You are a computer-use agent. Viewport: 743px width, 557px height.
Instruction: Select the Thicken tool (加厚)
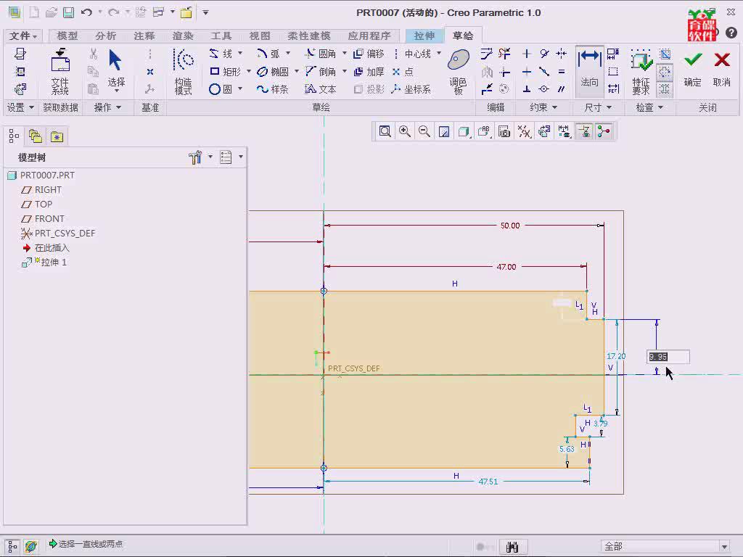[x=369, y=72]
